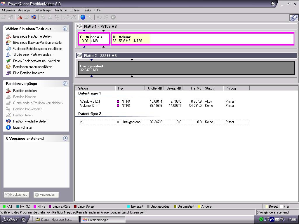Click the greyed magnifier toolbar icon
The image size is (299, 224).
pos(90,17)
